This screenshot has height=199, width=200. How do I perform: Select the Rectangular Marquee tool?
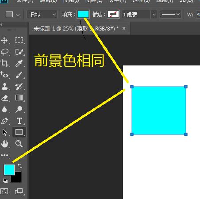(x=19, y=40)
